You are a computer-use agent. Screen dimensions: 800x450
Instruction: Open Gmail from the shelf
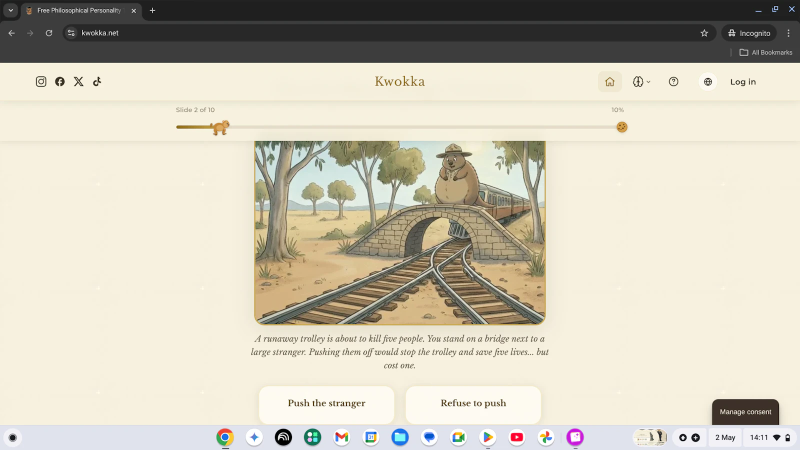click(x=342, y=437)
